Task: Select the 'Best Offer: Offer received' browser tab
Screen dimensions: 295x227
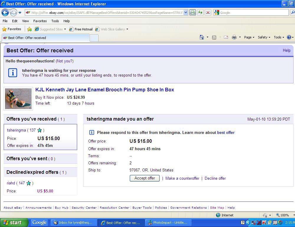Action: [45, 38]
